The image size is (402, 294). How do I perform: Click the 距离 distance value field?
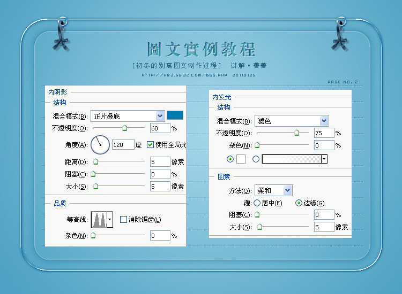pyautogui.click(x=160, y=161)
